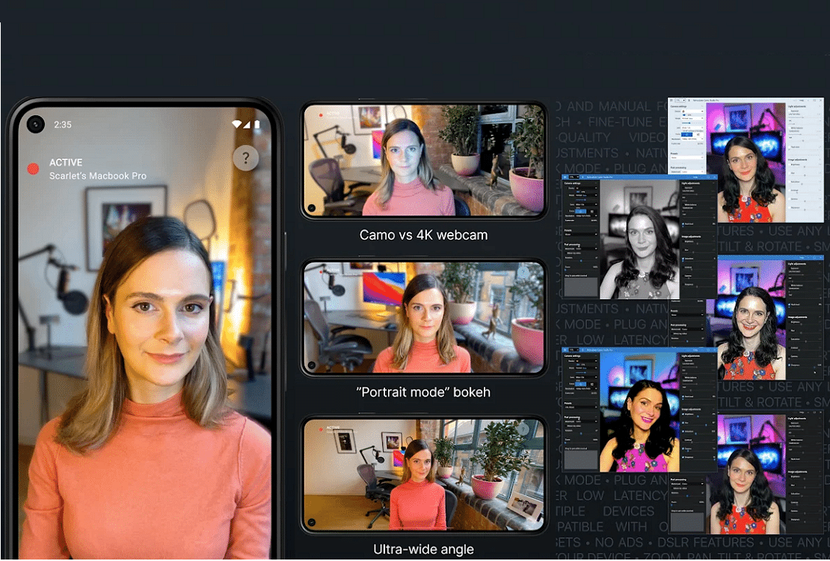
Task: Click the "Portrait mode" bokeh caption
Action: click(x=423, y=392)
